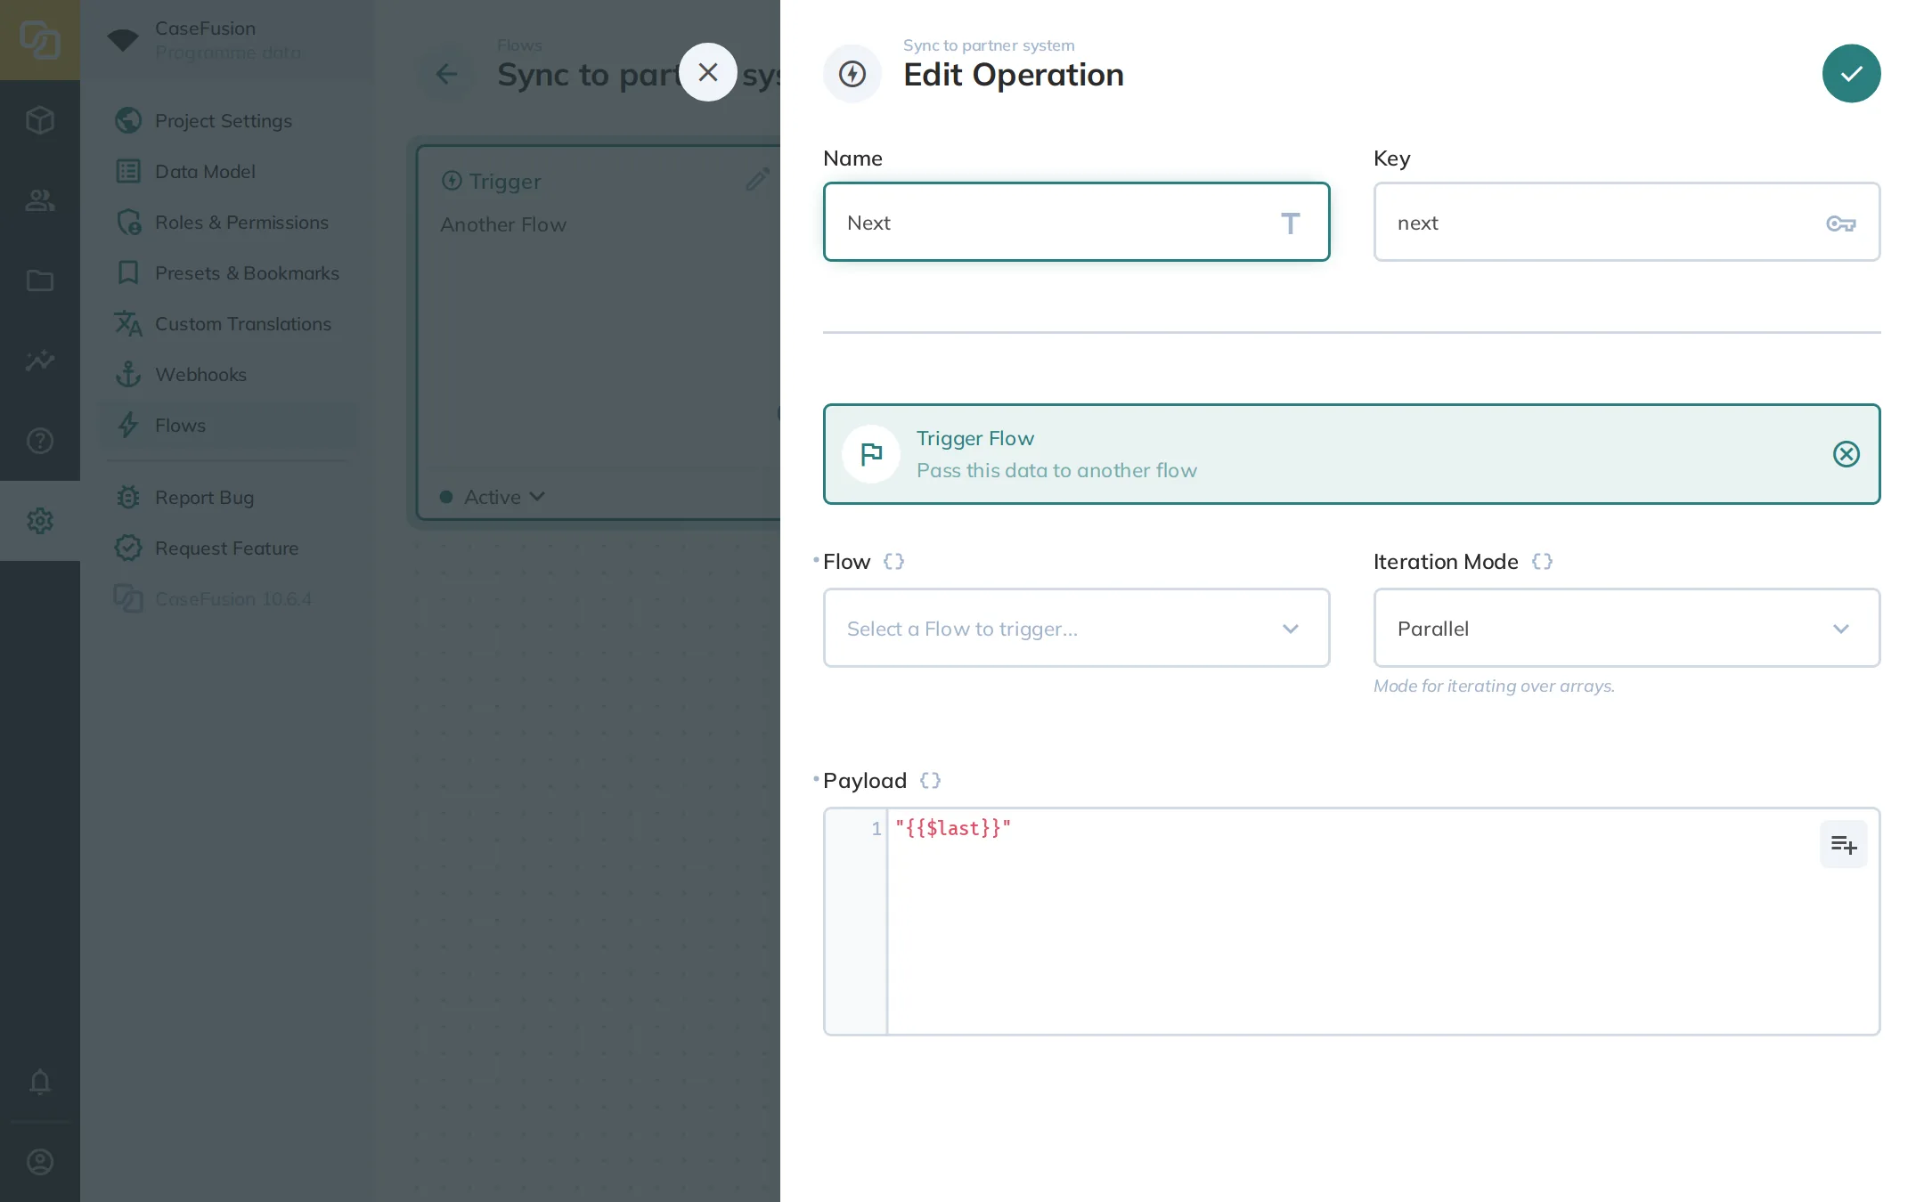Click inside the Payload code editor

pos(1351,922)
